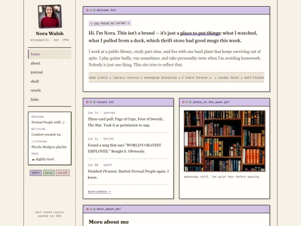
Task: Click the green dot in recent.txt title bar
Action: 94,102
